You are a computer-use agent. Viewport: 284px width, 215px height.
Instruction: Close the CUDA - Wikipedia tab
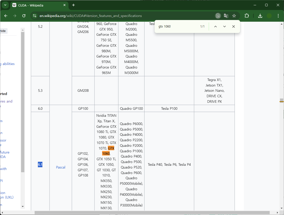point(64,5)
